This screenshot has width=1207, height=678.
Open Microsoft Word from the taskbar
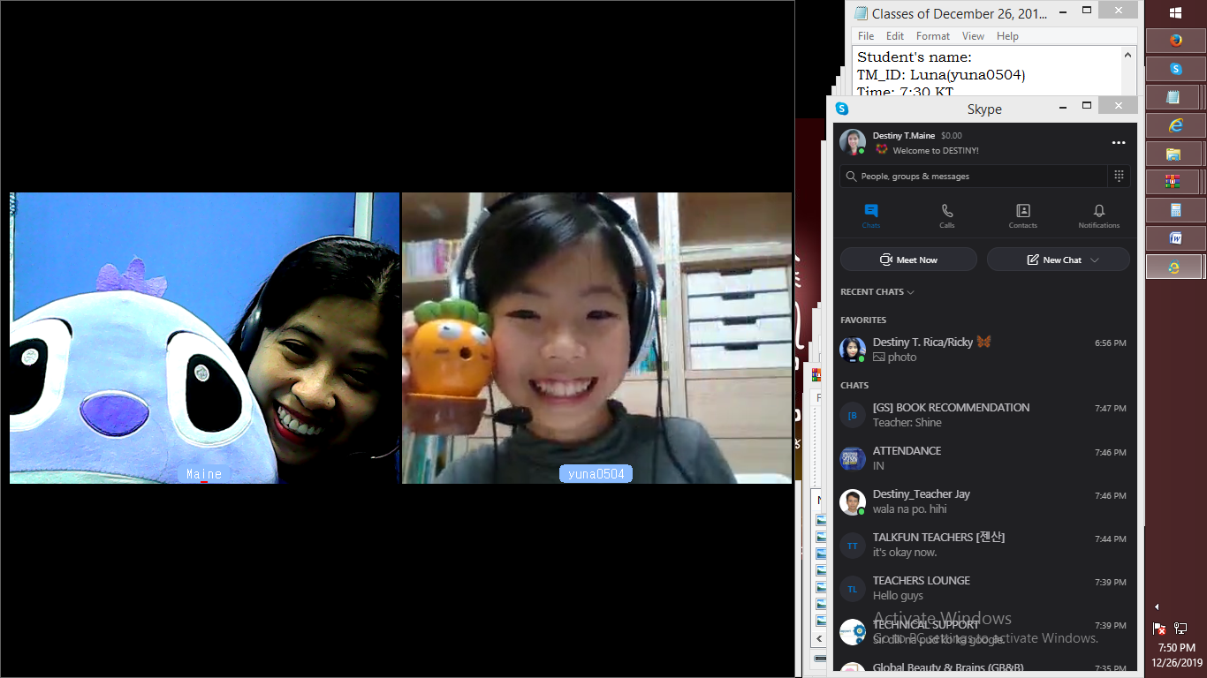(x=1174, y=238)
